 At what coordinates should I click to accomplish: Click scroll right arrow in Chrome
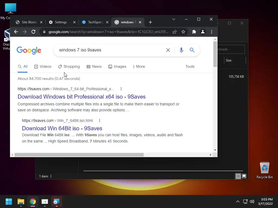coord(210,155)
